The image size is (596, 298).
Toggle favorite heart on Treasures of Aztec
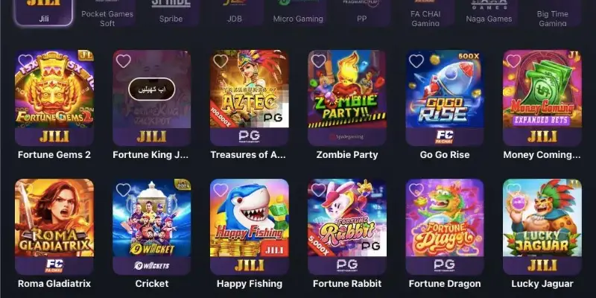pos(221,61)
